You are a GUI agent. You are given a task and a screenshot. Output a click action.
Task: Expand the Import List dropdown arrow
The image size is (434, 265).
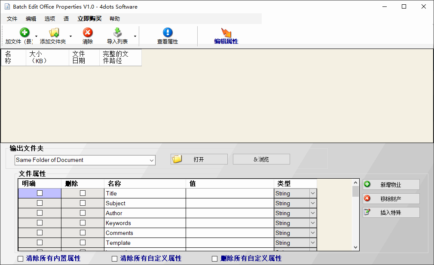[135, 36]
